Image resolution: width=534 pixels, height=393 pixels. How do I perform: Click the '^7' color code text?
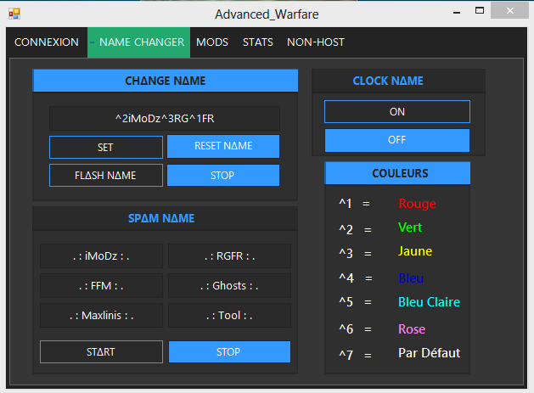click(x=346, y=355)
